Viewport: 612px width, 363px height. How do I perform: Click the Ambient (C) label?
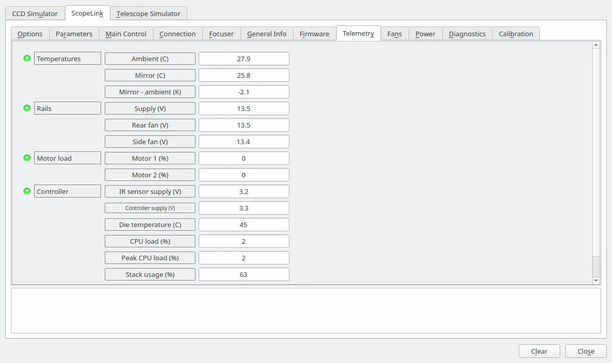(x=150, y=59)
